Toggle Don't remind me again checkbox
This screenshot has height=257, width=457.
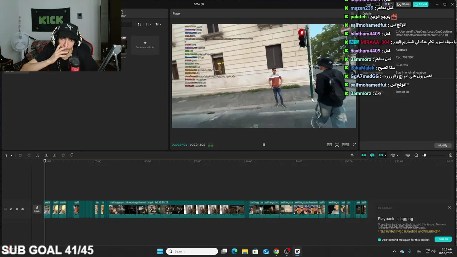coord(380,240)
